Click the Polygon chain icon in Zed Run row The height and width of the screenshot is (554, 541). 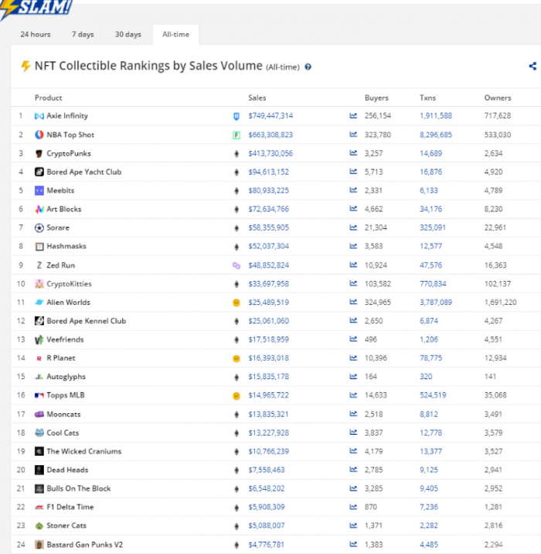236,265
